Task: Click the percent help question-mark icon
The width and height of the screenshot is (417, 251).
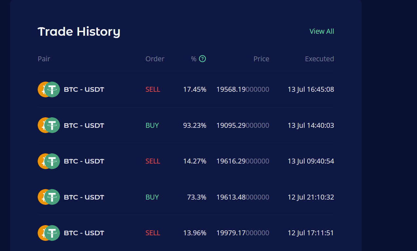Action: point(202,59)
